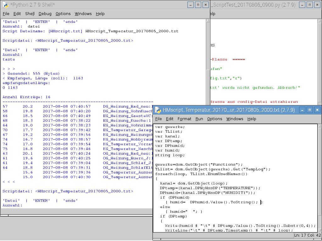Image resolution: width=322 pixels, height=241 pixels.
Task: Open the Shell menu in Python Shell
Action: click(30, 14)
